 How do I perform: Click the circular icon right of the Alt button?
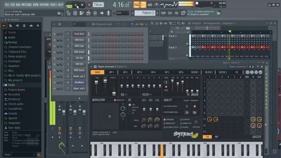[183, 13]
